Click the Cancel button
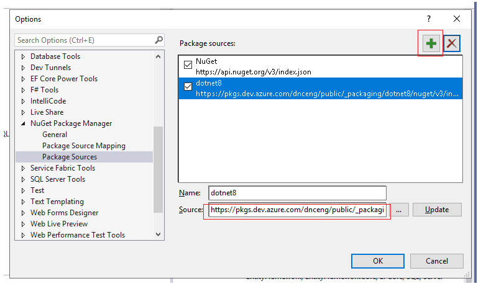Screen dimensions: 486x294 (x=436, y=261)
